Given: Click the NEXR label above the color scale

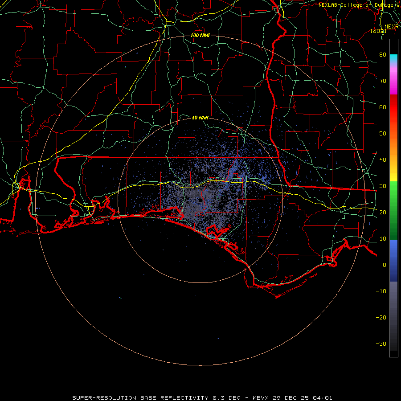Looking at the screenshot, I should click(x=392, y=27).
